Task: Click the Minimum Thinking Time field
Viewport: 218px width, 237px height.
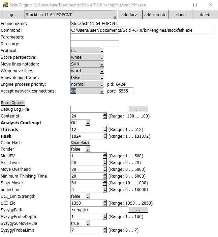Action: click(x=87, y=176)
